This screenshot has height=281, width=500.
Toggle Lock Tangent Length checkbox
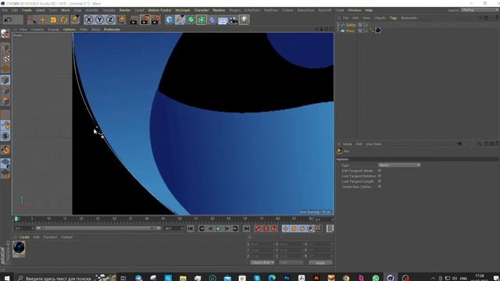(380, 181)
